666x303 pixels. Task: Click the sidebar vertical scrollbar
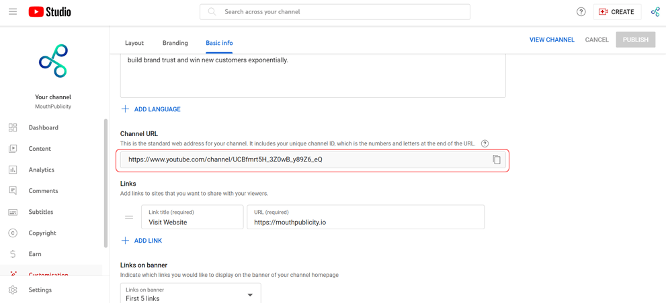pos(106,184)
